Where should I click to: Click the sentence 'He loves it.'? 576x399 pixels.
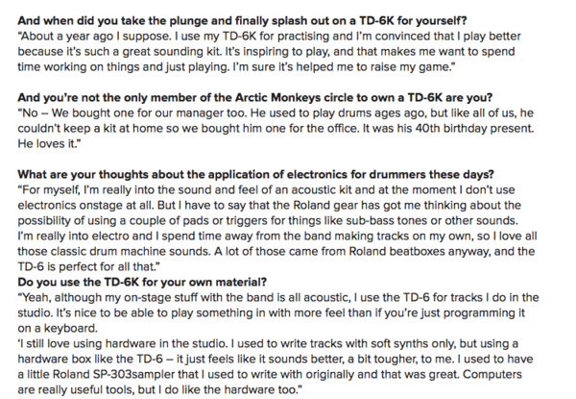pyautogui.click(x=49, y=144)
